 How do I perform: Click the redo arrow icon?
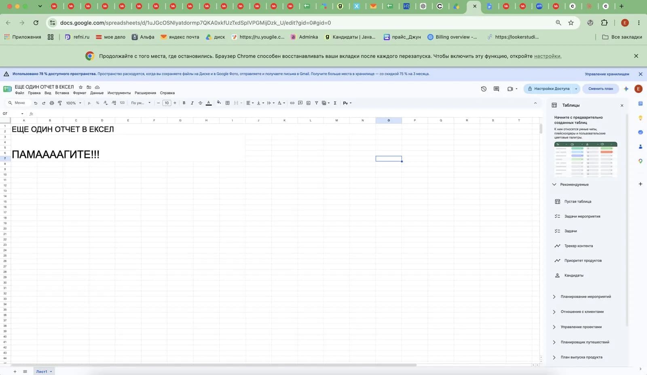44,103
